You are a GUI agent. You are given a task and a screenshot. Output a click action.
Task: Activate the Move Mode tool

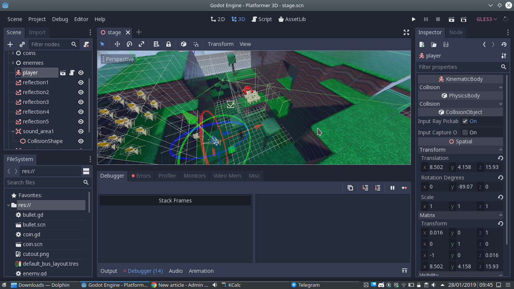[x=117, y=44]
